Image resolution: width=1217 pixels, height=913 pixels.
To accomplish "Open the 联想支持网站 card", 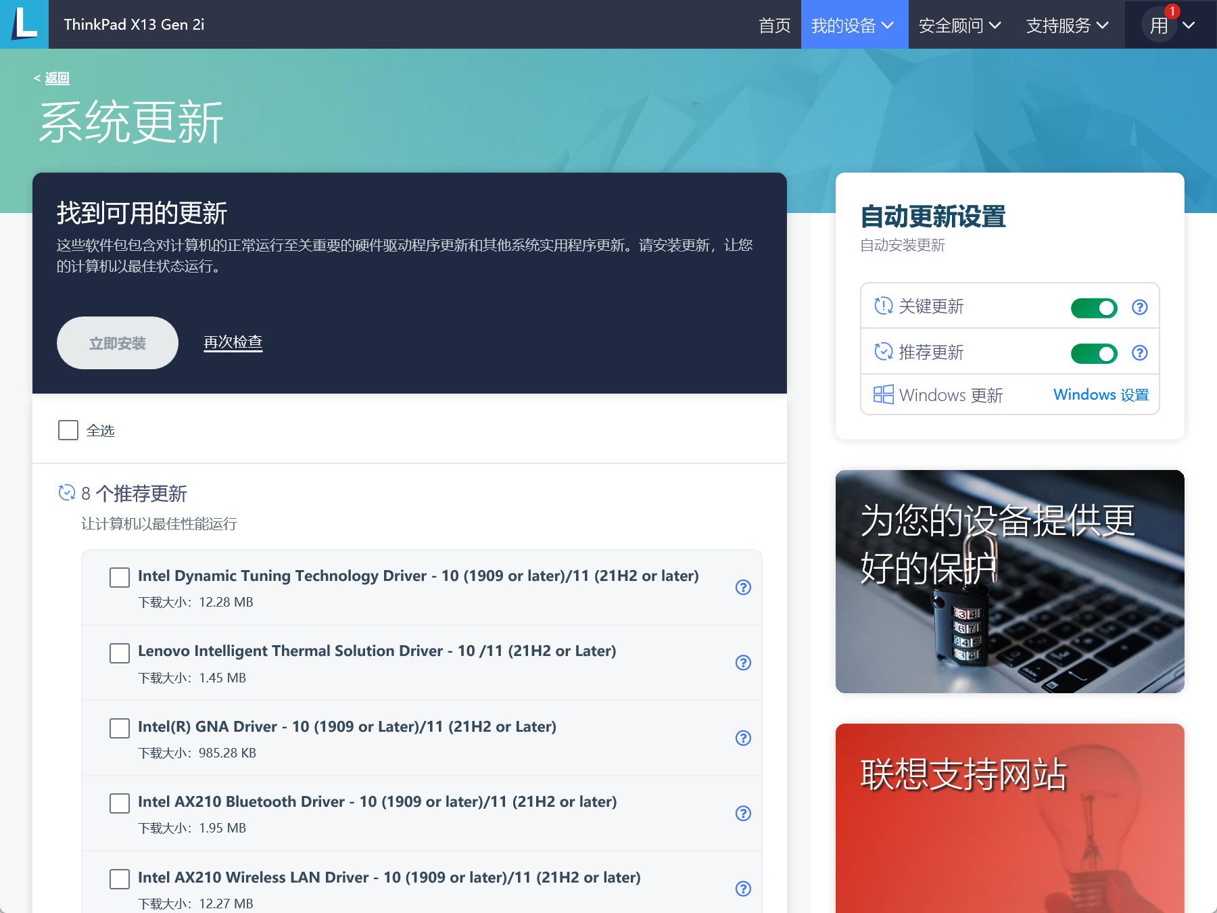I will click(x=1010, y=818).
